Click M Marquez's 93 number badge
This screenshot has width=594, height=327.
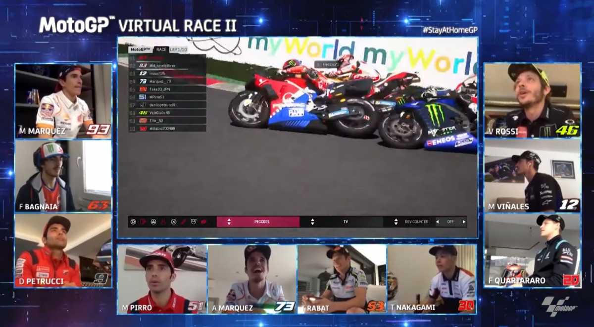[98, 130]
